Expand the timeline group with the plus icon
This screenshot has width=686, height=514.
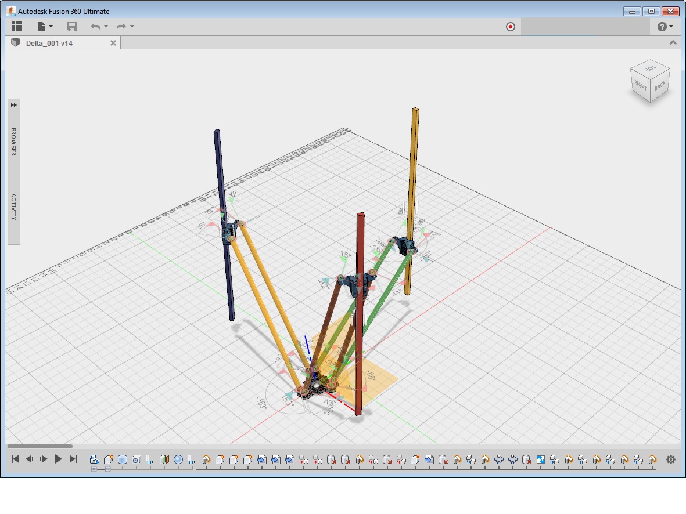tap(94, 469)
